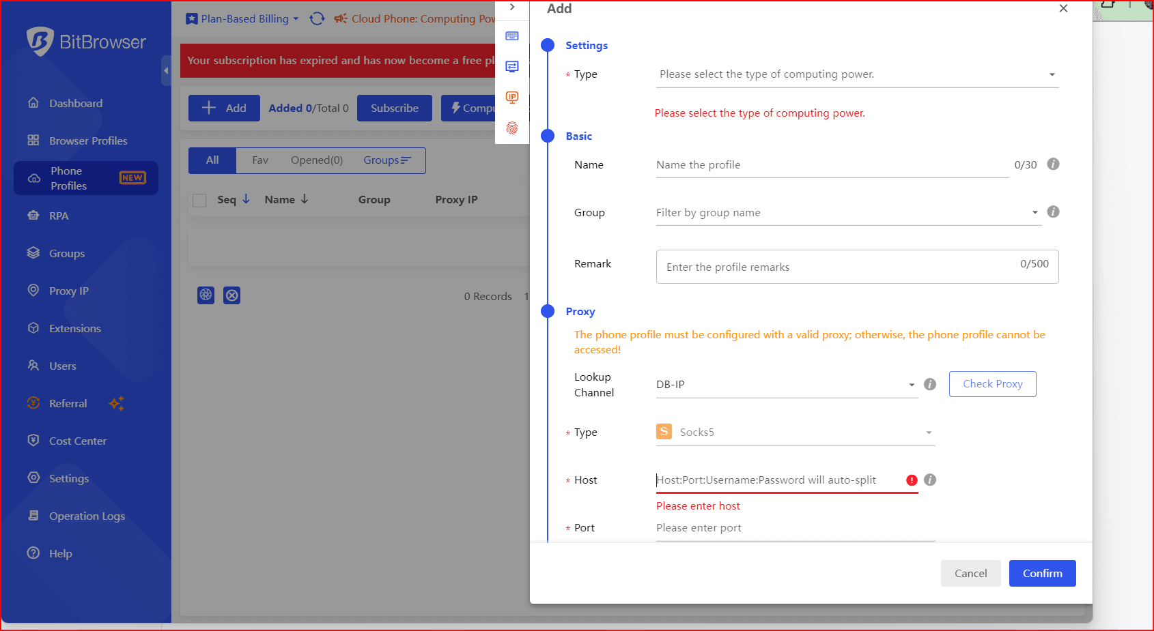Click the info icon next to Host field
Screen dimensions: 1154x631
pyautogui.click(x=930, y=480)
